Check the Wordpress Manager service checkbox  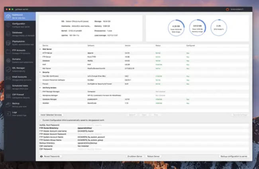40,95
